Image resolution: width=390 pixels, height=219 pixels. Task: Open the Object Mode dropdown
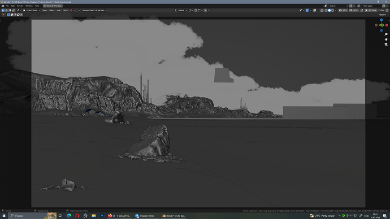tap(31, 10)
